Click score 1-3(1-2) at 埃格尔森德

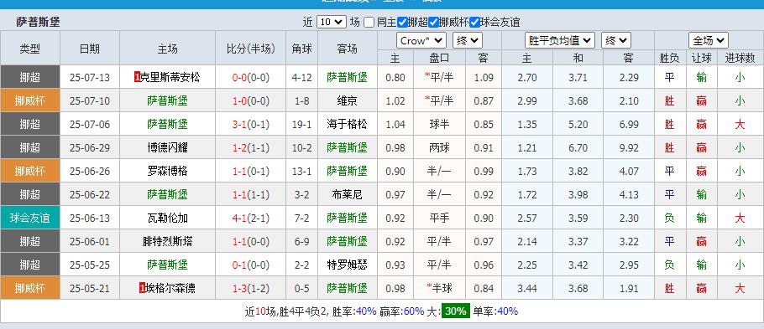[x=250, y=288]
